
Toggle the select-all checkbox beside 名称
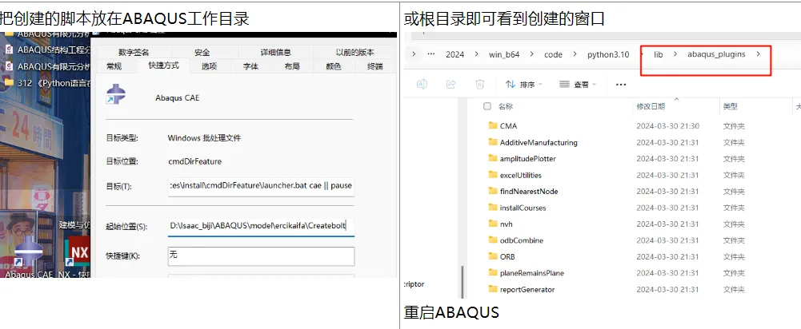click(x=487, y=106)
